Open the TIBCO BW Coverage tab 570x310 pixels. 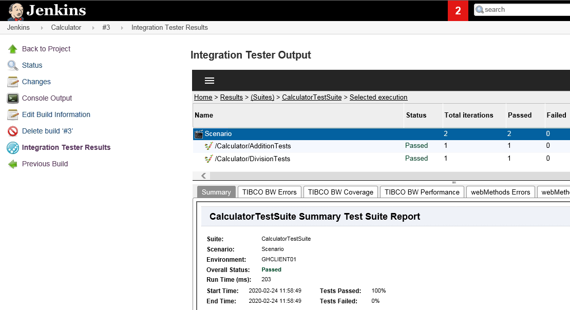pos(340,192)
